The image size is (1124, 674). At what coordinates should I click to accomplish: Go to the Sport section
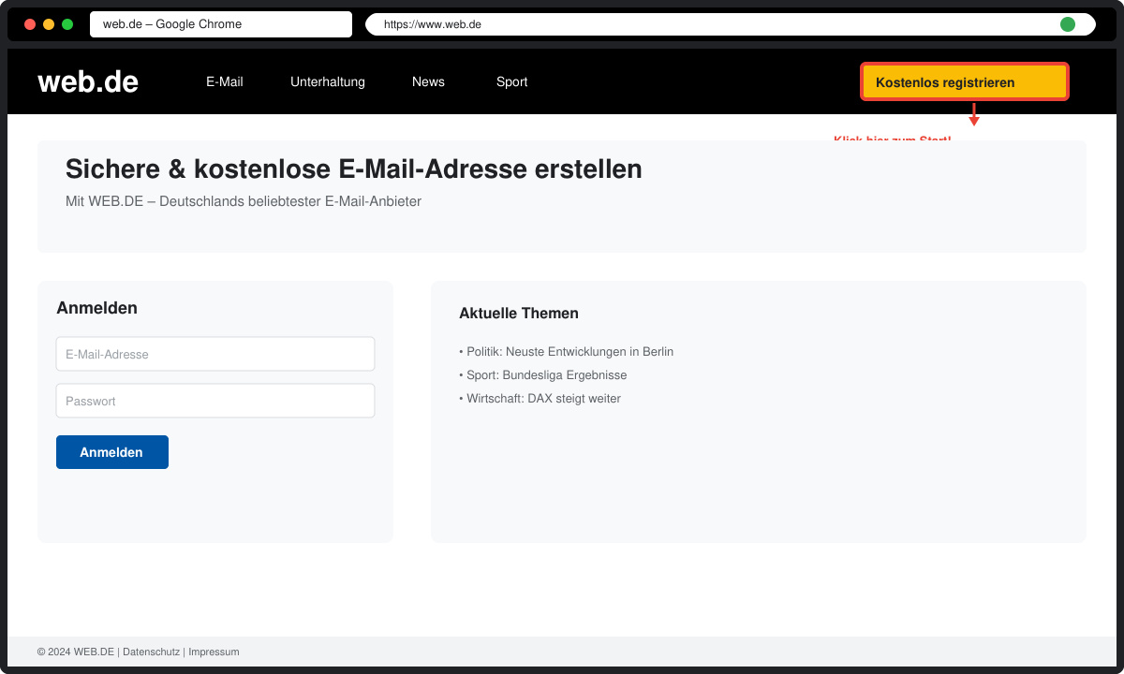pos(511,81)
